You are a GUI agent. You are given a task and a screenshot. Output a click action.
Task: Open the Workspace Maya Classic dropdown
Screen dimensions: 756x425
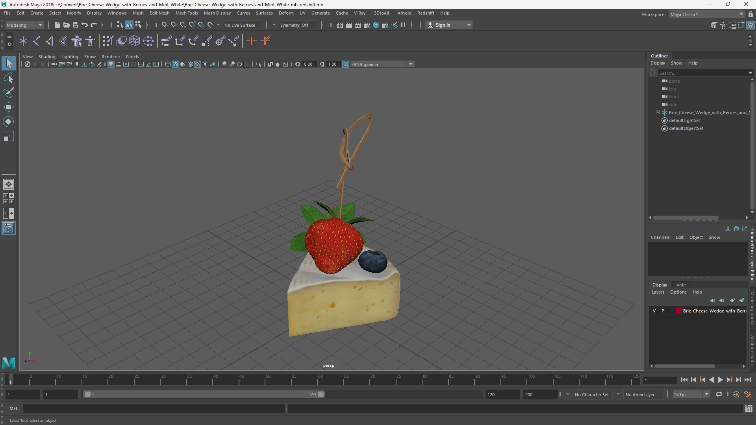[x=707, y=14]
